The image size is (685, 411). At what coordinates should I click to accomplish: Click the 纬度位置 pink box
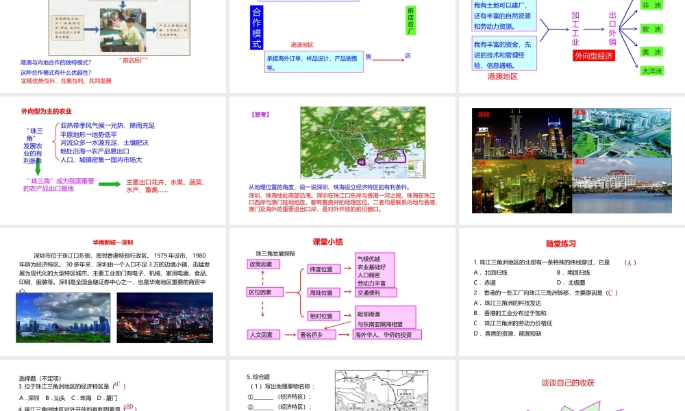pos(324,269)
